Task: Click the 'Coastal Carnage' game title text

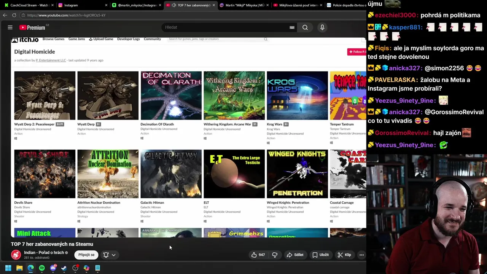Action: point(342,203)
